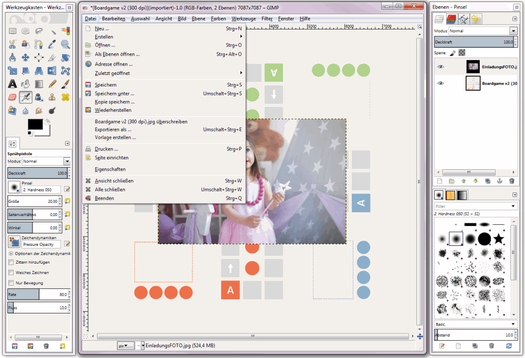Expand the Zuletzt geöffnet submenu
Image resolution: width=525 pixels, height=358 pixels.
tap(164, 73)
